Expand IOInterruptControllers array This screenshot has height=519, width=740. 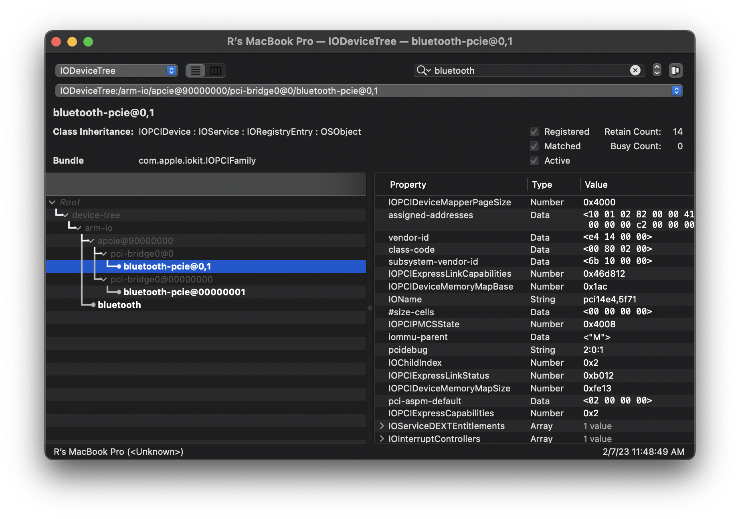(x=382, y=439)
